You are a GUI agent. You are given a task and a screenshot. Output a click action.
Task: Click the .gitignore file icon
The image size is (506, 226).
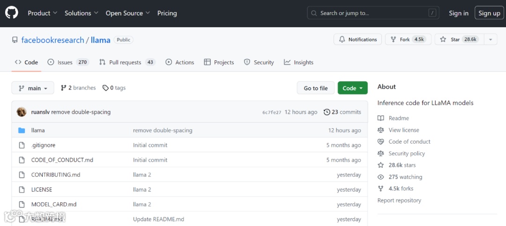[22, 145]
